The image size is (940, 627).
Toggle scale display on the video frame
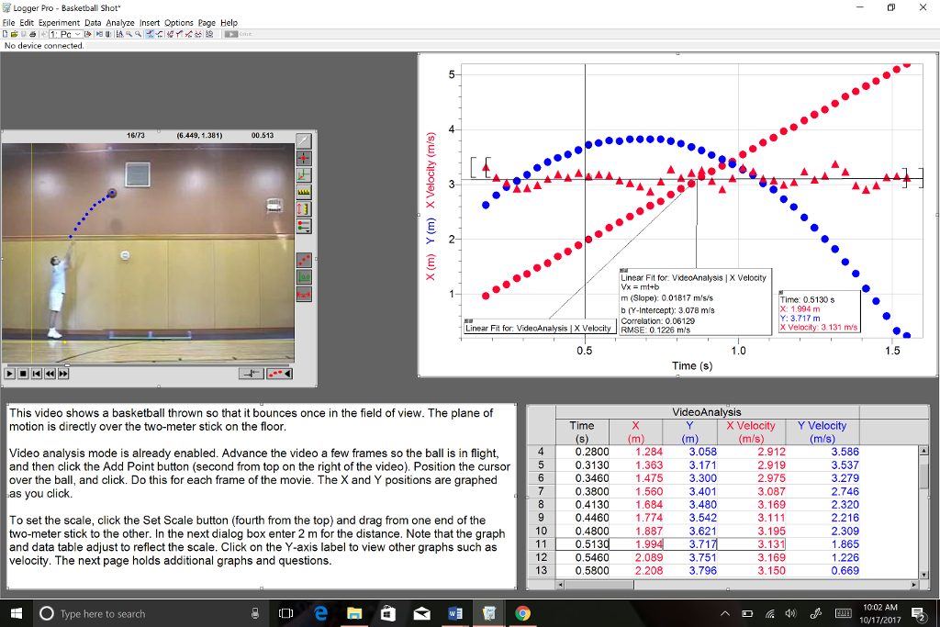tap(303, 296)
